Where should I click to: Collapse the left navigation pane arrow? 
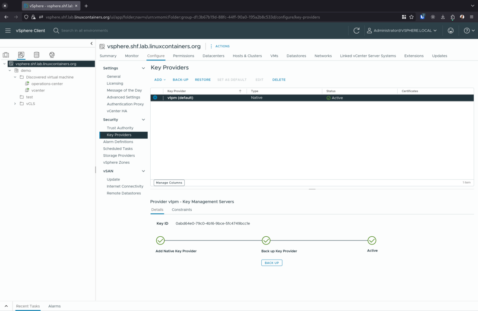(x=92, y=43)
